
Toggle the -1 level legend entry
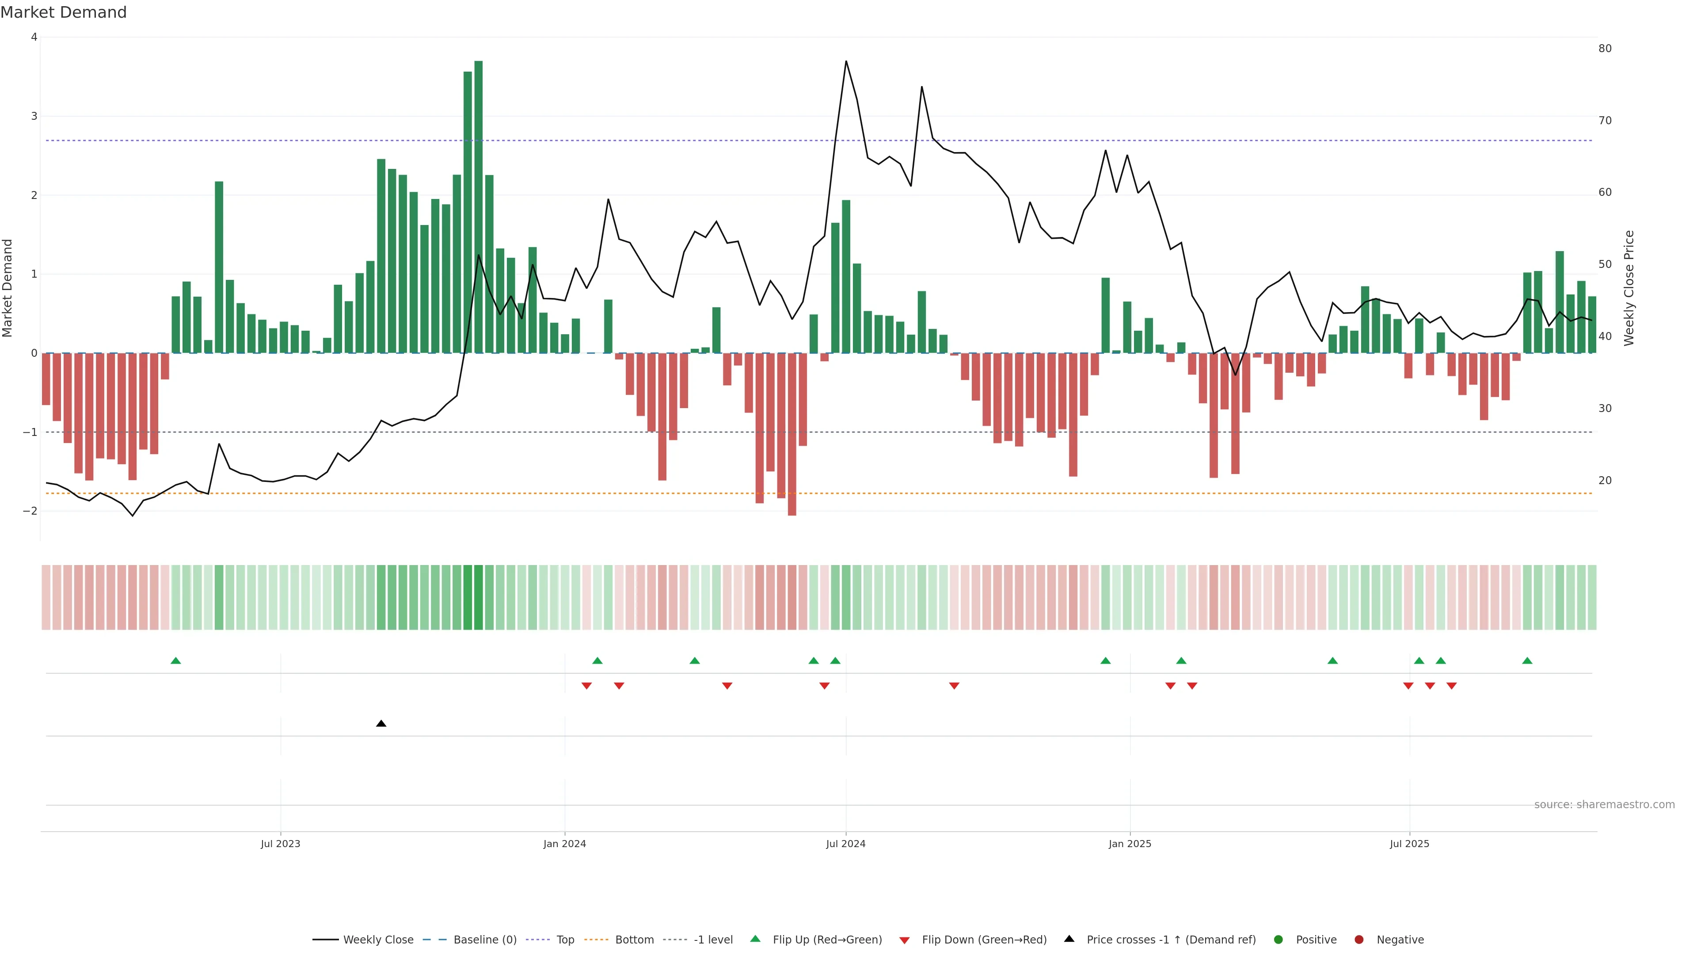pos(713,939)
